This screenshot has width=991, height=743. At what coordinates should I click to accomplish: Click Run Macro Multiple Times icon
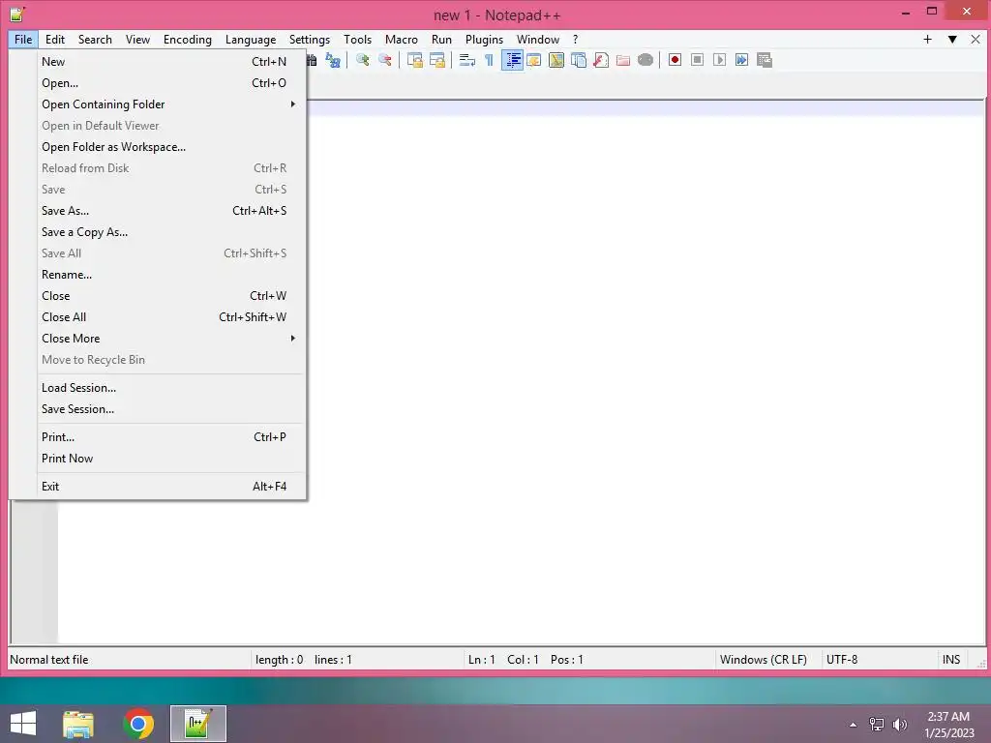[742, 60]
